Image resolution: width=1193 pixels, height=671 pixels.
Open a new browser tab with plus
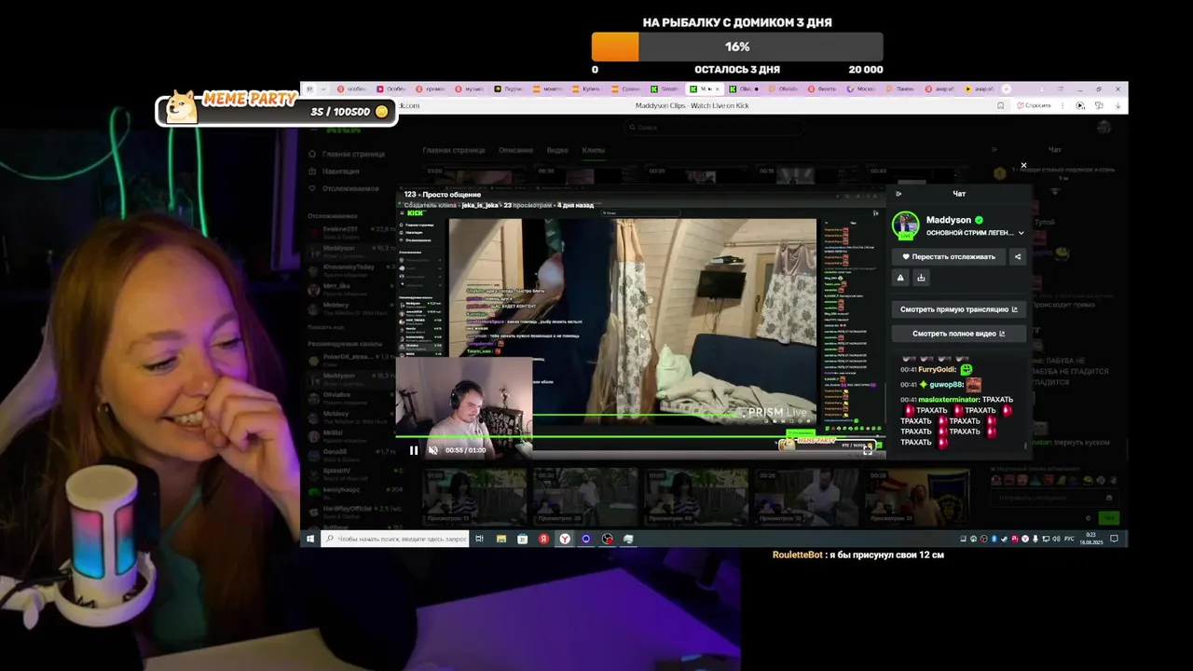click(1006, 89)
